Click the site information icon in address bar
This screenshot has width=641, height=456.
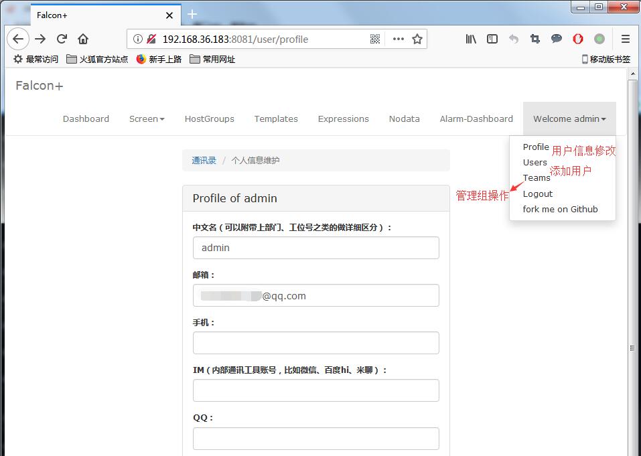pyautogui.click(x=139, y=39)
